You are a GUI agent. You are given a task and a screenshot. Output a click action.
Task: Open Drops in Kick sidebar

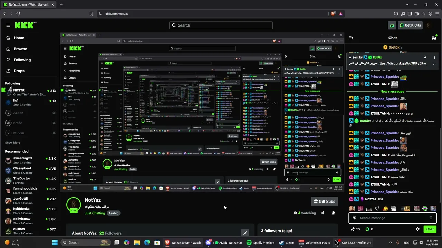[15, 71]
